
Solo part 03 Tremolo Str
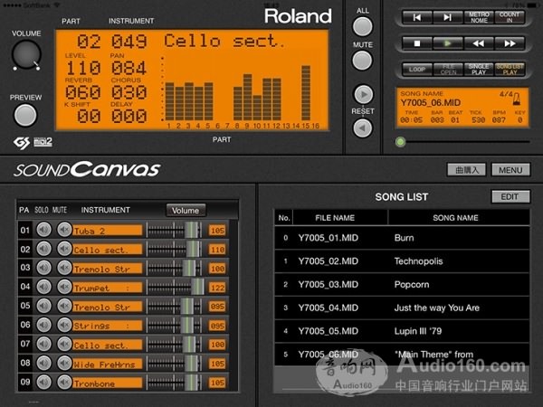(x=44, y=268)
